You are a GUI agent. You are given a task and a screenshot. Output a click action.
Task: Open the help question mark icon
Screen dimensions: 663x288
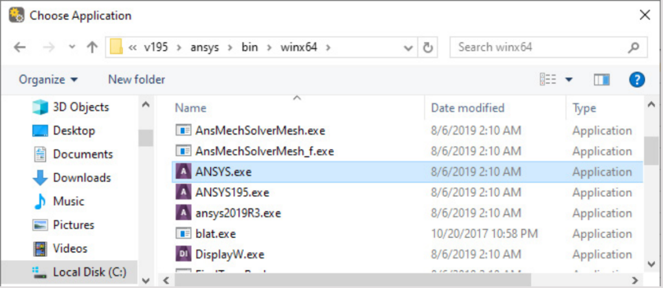[x=637, y=80]
